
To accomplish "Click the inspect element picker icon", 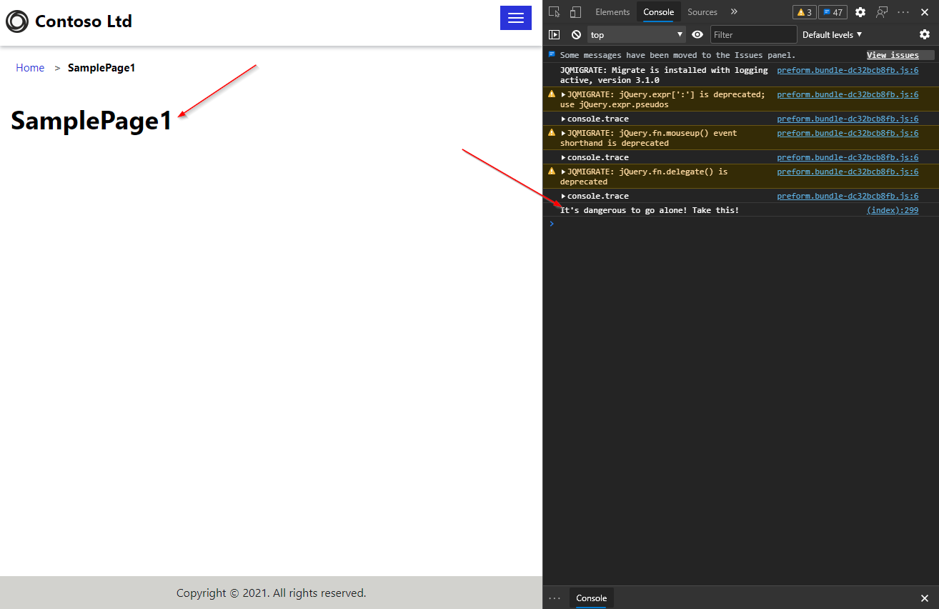I will 555,12.
